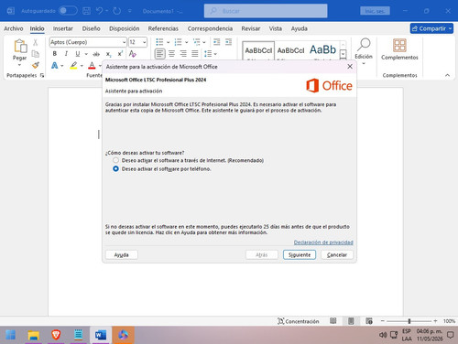Expand the bullets dropdown arrow
Screen dimensions: 458x344
(x=168, y=42)
